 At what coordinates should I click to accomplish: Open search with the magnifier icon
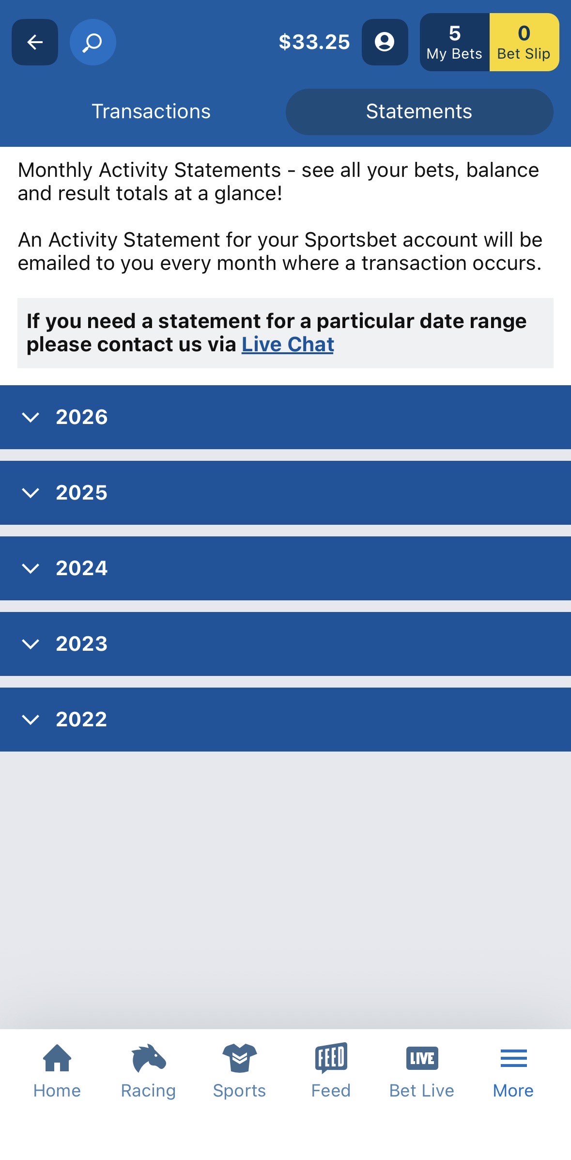[93, 42]
